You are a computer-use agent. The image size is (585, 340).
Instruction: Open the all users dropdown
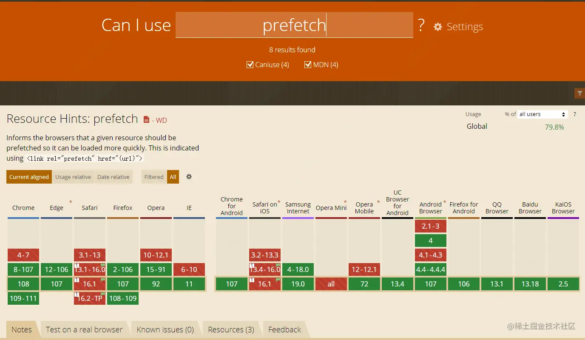pos(543,114)
